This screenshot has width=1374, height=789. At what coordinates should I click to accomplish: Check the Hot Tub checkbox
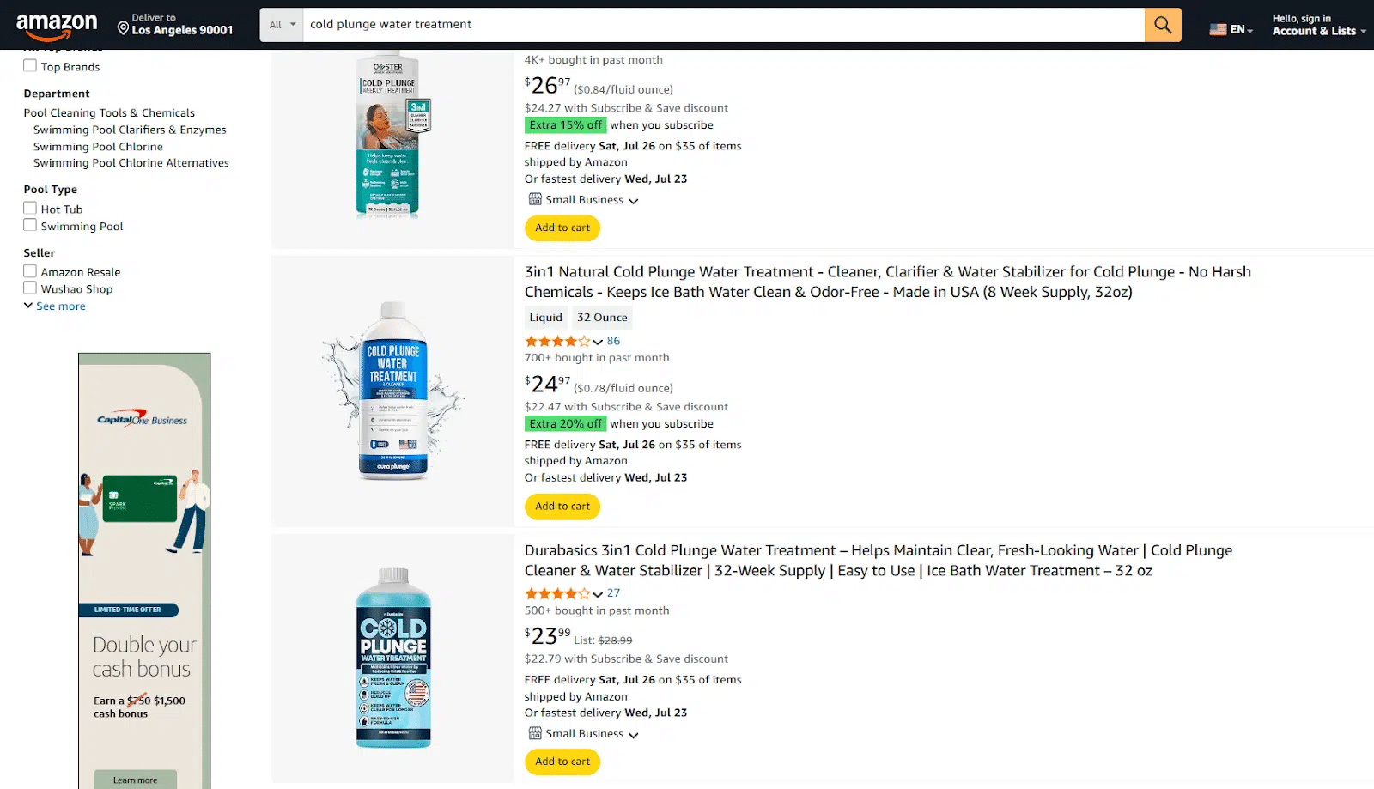pyautogui.click(x=30, y=209)
